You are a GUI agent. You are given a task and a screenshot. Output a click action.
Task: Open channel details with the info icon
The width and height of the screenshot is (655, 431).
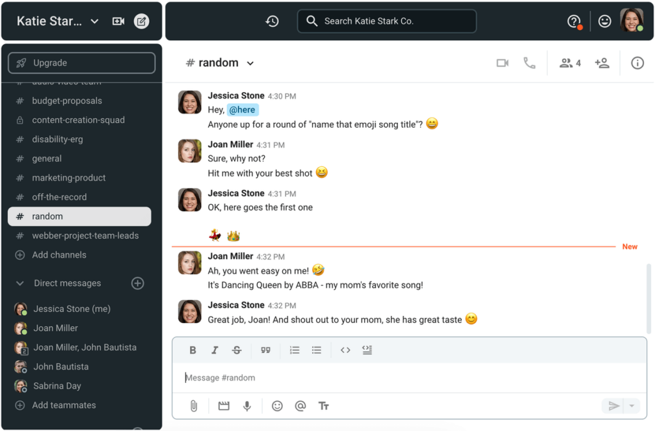[x=637, y=63]
